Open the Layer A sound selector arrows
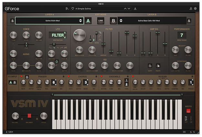202x137 pixels. 80,21
